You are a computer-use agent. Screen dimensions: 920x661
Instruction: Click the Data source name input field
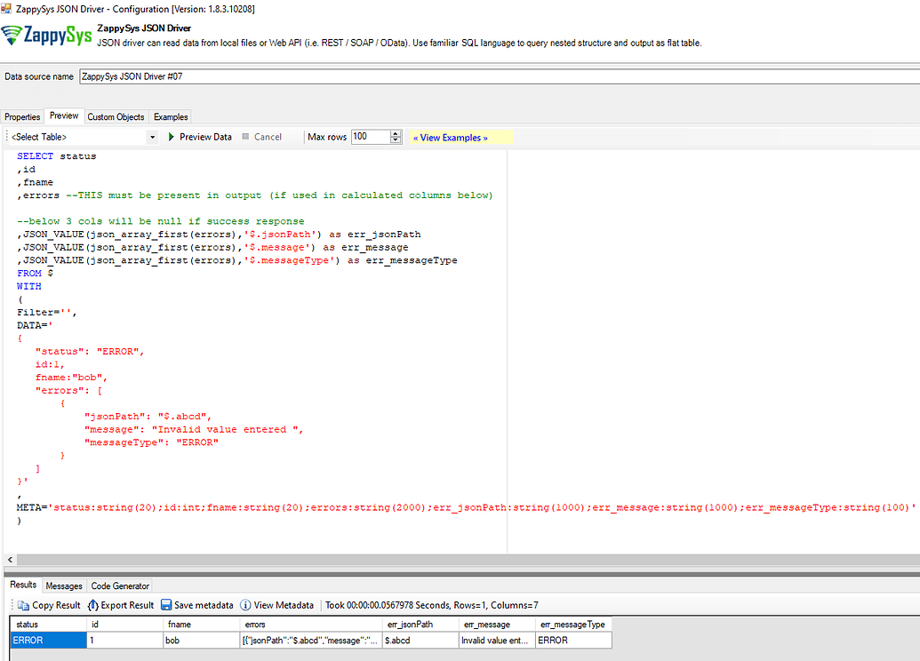click(x=267, y=76)
